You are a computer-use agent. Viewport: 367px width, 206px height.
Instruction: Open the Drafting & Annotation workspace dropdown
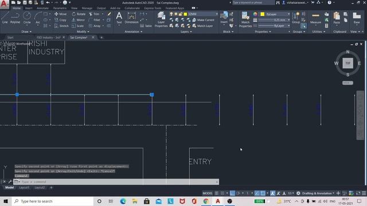pyautogui.click(x=318, y=193)
